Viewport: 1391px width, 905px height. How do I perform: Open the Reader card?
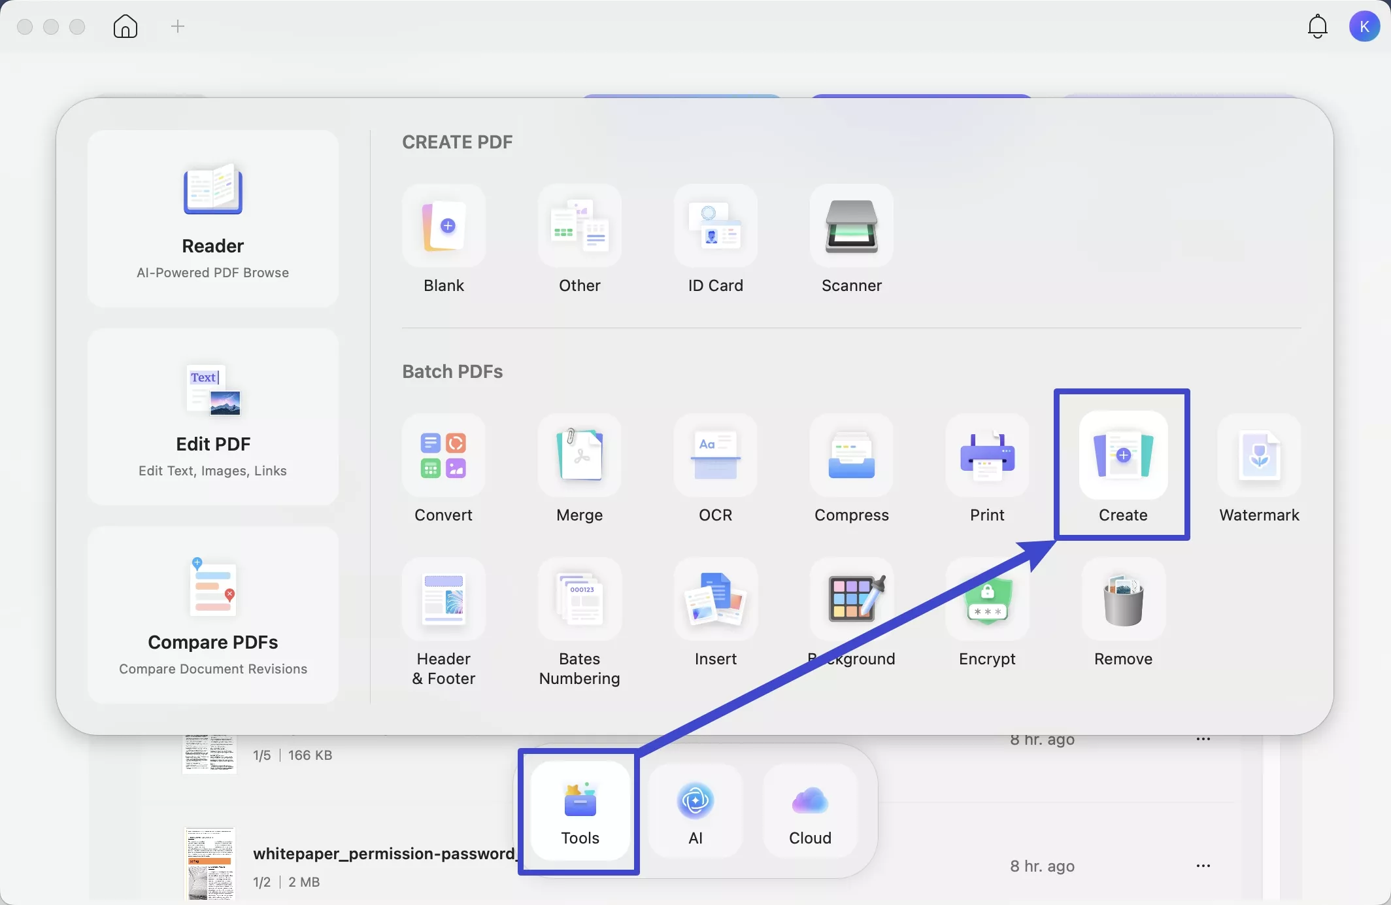pos(213,218)
